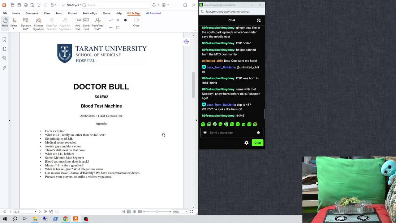Expand the right panel arrow
The image size is (396, 223).
pyautogui.click(x=196, y=120)
